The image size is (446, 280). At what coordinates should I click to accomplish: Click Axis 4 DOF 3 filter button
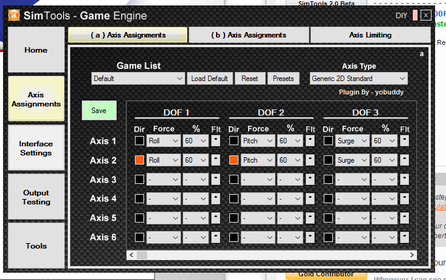pos(404,199)
